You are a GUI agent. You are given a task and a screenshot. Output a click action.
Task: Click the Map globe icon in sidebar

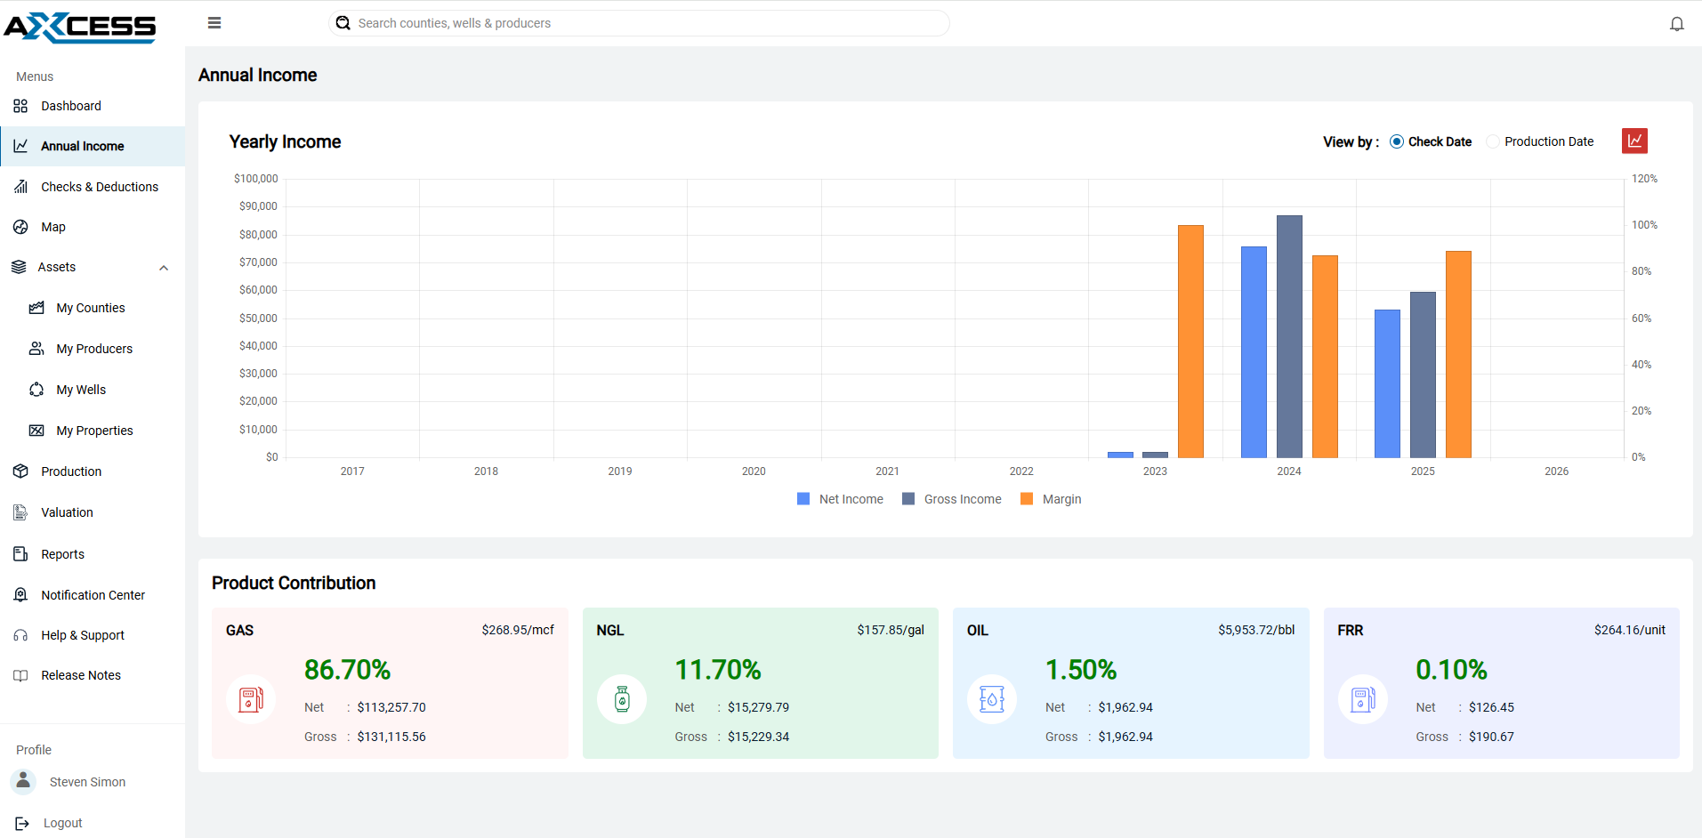(x=20, y=227)
